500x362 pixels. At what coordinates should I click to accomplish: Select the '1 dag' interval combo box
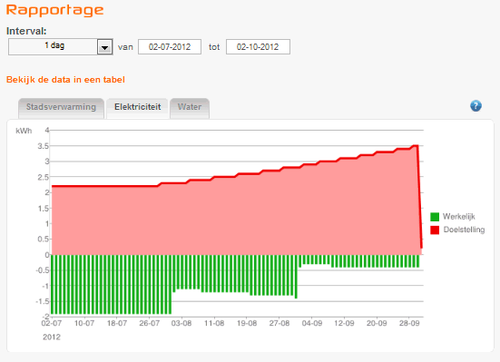coord(61,47)
